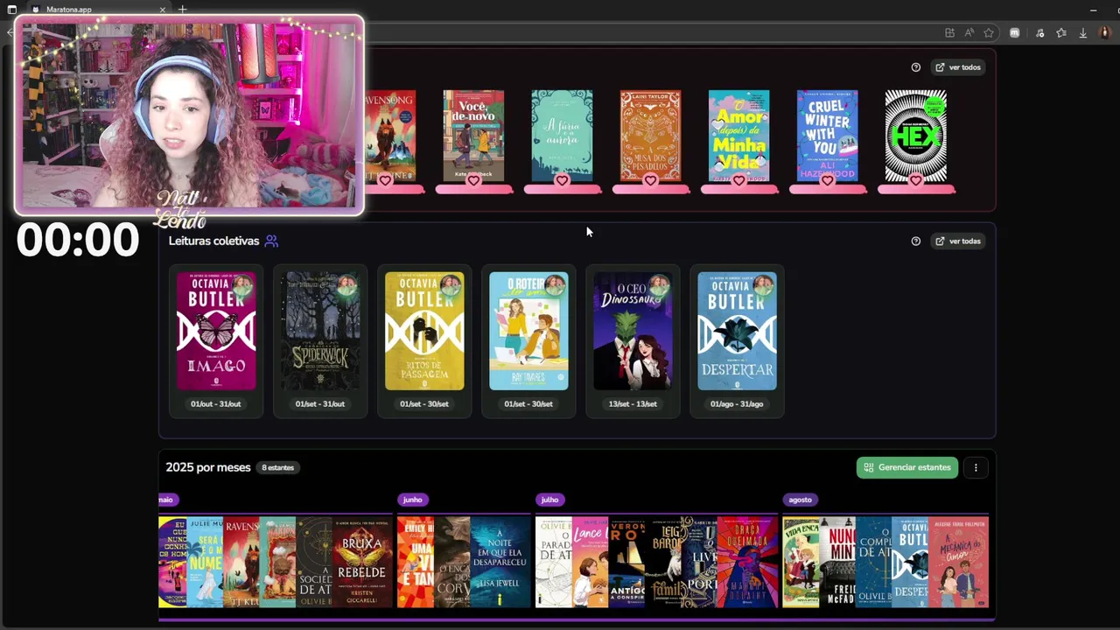Click avatar badge on the Imago cover
Viewport: 1120px width, 630px height.
242,284
